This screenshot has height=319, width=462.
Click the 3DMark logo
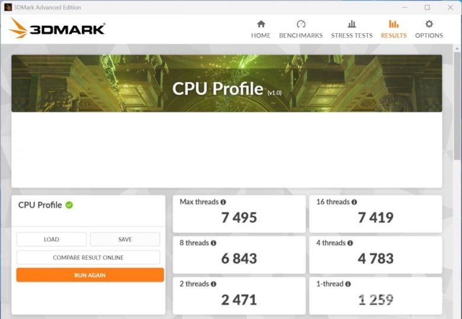coord(57,28)
